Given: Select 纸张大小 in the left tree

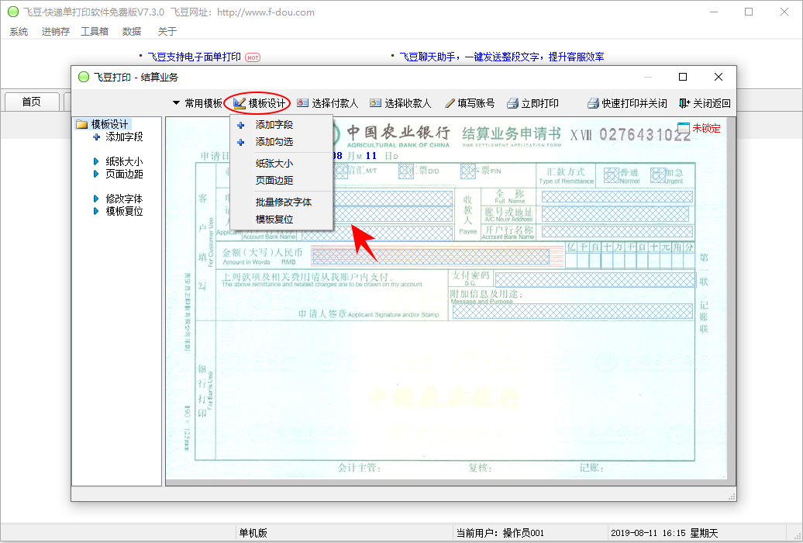Looking at the screenshot, I should tap(124, 161).
